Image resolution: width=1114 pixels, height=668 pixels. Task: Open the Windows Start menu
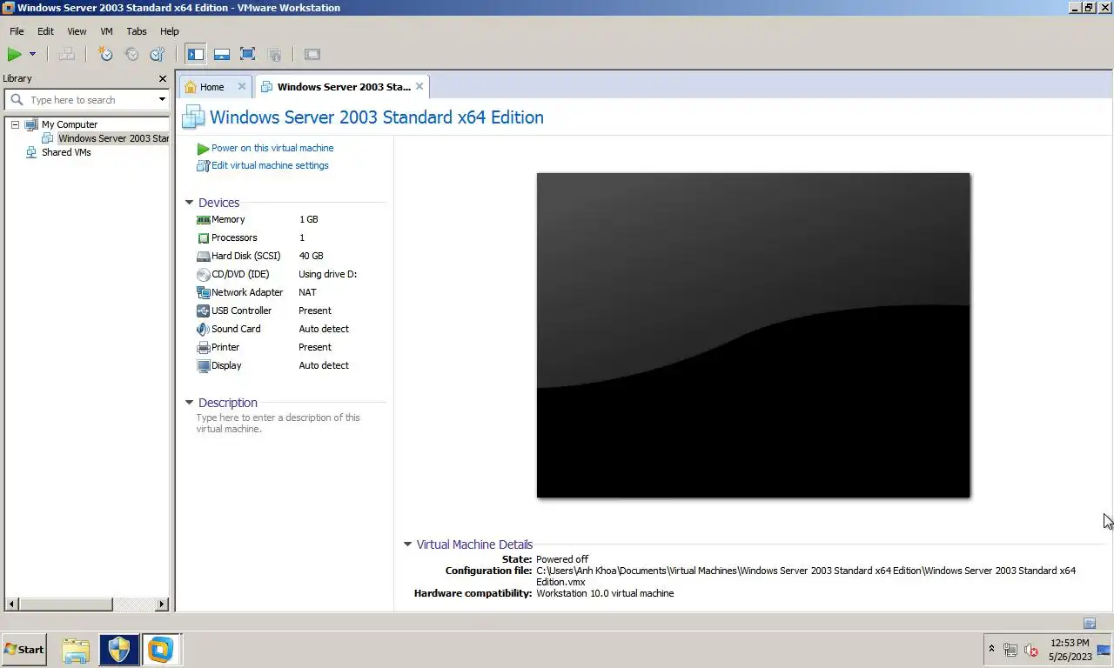point(23,649)
